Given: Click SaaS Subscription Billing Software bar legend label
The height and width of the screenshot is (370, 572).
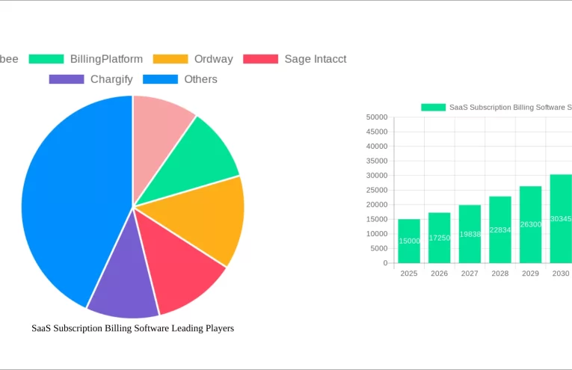Looking at the screenshot, I should pyautogui.click(x=511, y=107).
